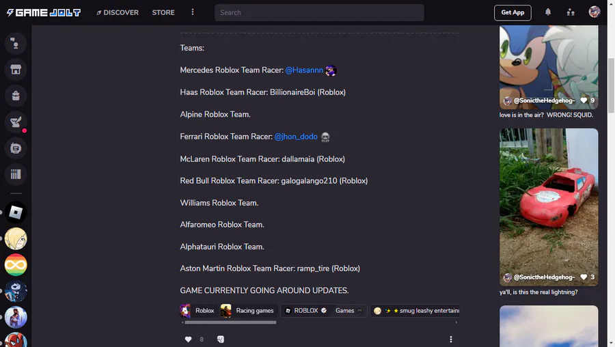Open the smug leashy entertainment tag

coord(415,311)
